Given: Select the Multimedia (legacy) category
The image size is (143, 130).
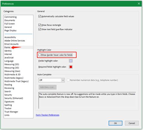Looking at the screenshot, I should click(x=14, y=78).
